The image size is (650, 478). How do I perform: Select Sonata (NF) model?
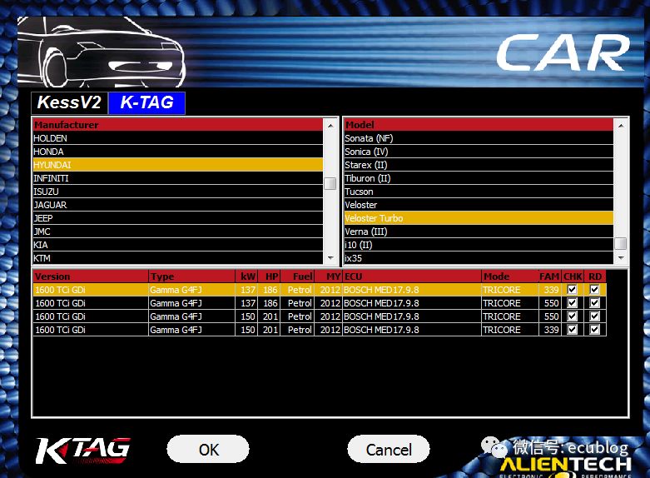(479, 138)
